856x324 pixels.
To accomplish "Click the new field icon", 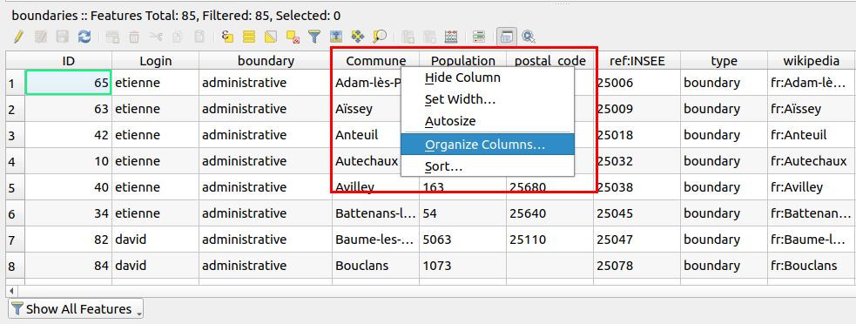I will click(x=408, y=37).
